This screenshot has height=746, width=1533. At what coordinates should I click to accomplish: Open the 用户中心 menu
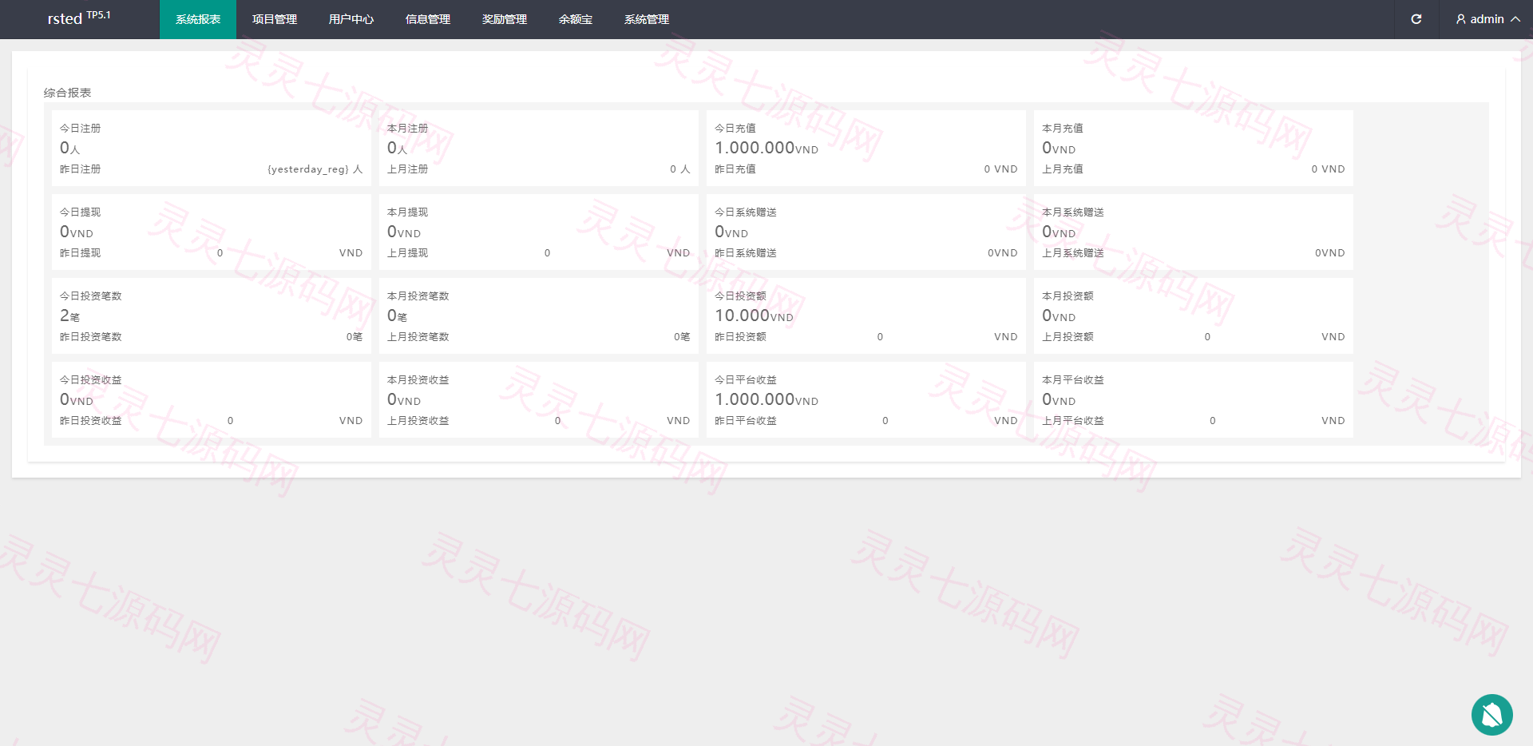click(x=351, y=19)
